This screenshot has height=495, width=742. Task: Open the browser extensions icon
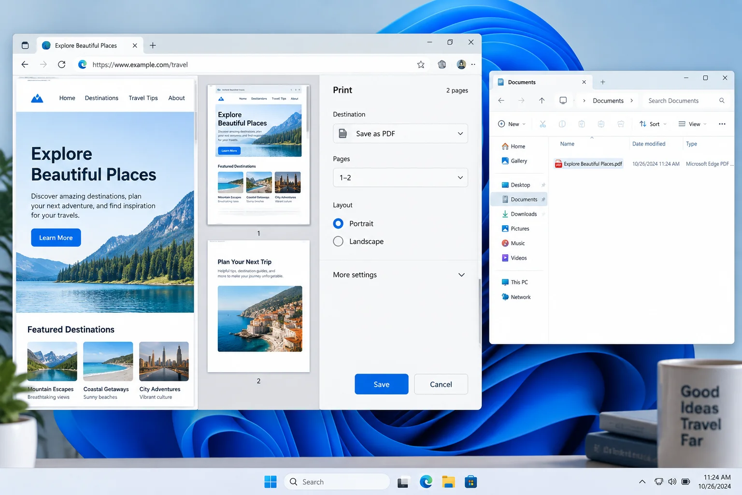point(442,64)
